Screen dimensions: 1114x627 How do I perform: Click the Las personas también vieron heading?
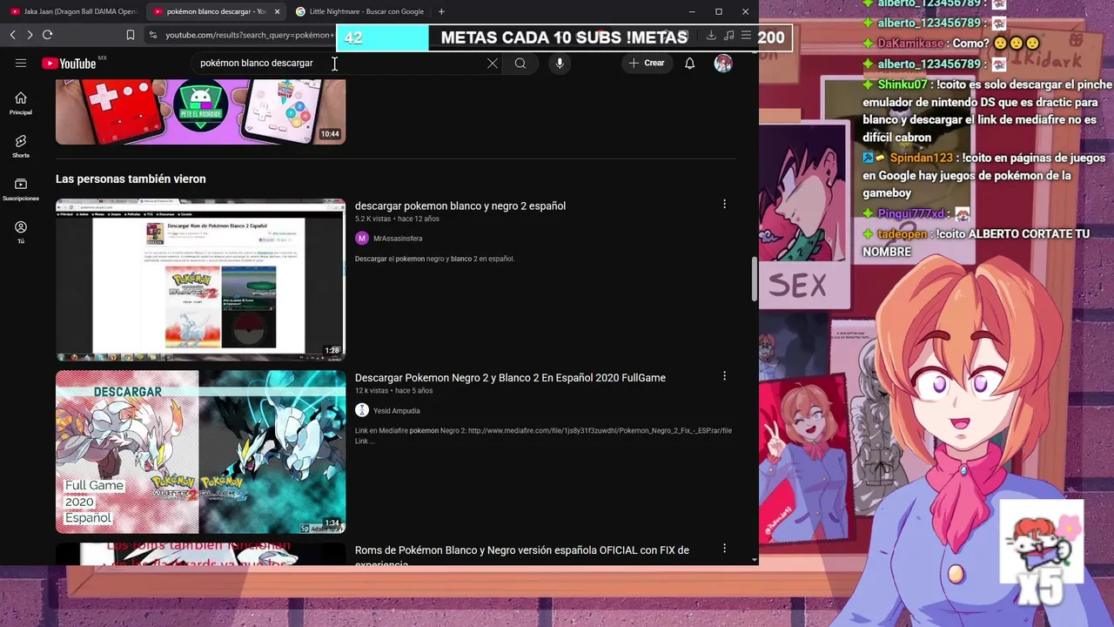coord(131,179)
